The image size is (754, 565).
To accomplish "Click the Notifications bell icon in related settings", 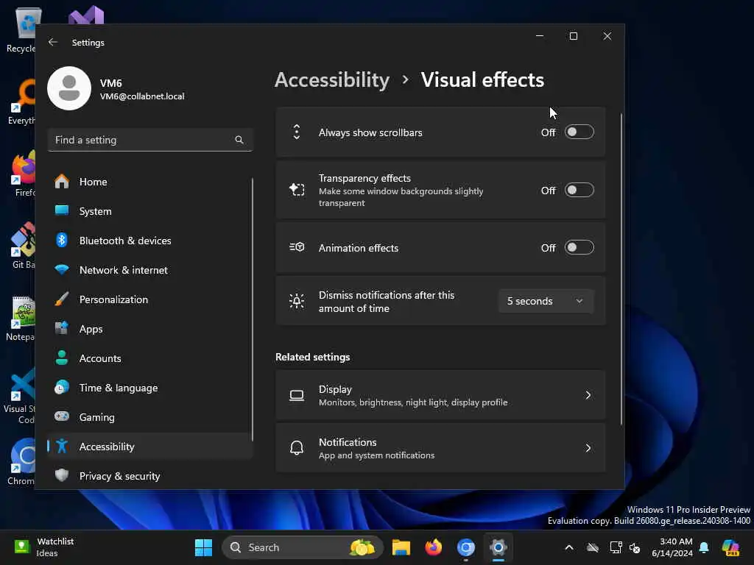I will 297,448.
